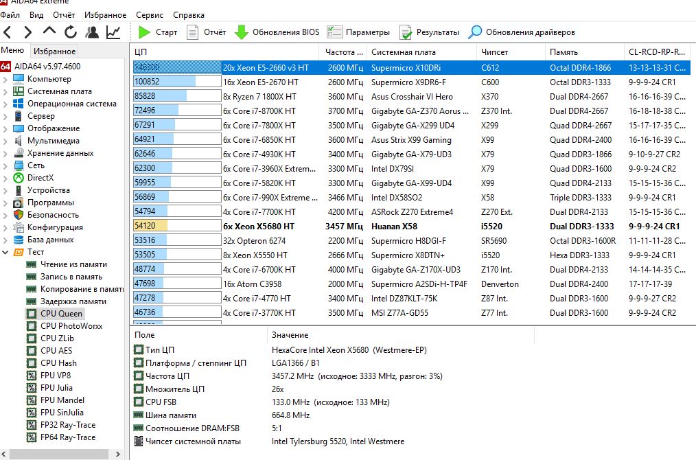696x460 pixels.
Task: Select the CPU ZLib benchmark icon
Action: (31, 338)
